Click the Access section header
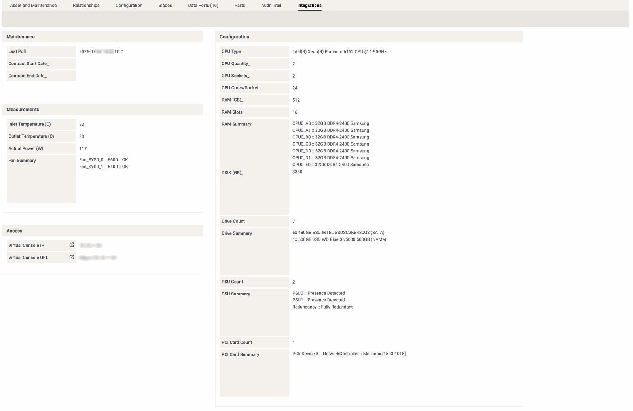 pos(102,231)
